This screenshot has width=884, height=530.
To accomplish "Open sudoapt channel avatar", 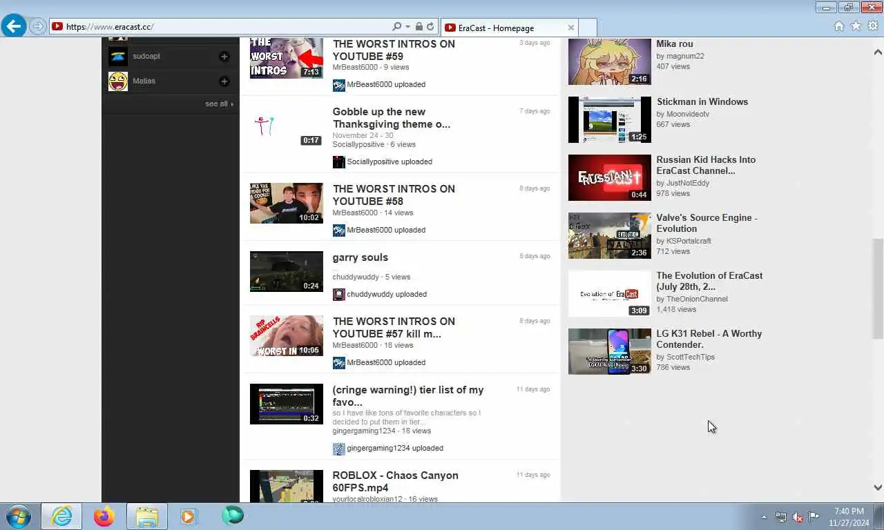I will click(x=118, y=56).
